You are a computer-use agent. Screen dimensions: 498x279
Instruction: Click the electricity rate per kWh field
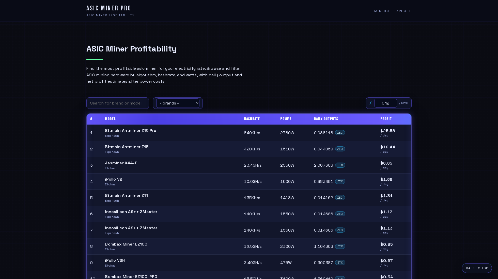coord(385,103)
